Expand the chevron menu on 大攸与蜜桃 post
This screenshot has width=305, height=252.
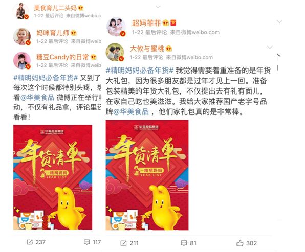click(x=270, y=47)
